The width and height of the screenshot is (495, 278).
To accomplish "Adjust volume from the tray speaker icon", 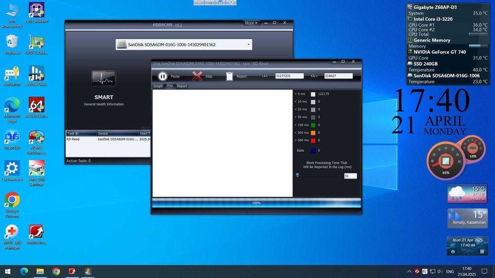I will [440, 272].
